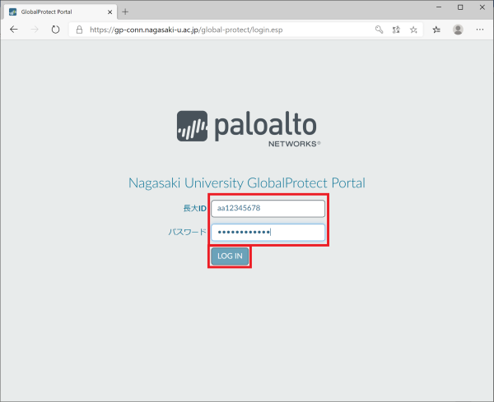
Task: Click the Nagasaki University GlobalProtect Portal heading
Action: 247,183
